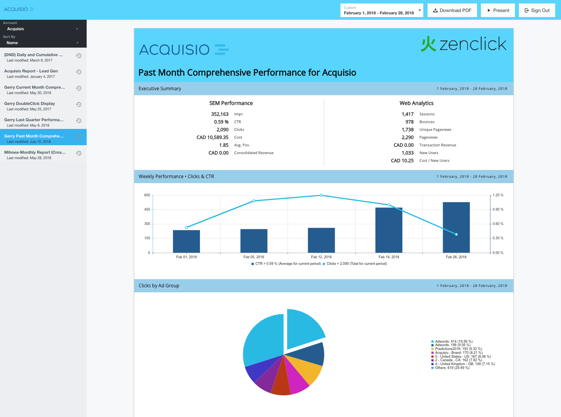Click the 1,417 Sessions value
This screenshot has height=417, width=561.
click(408, 114)
